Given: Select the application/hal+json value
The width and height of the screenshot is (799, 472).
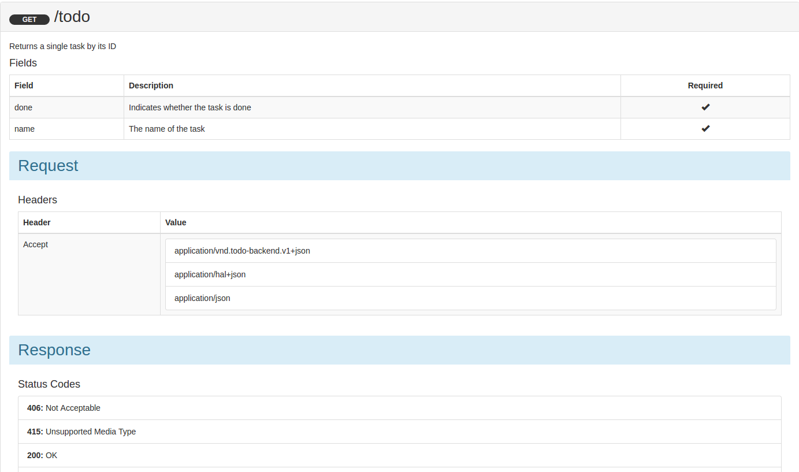Looking at the screenshot, I should [x=470, y=274].
